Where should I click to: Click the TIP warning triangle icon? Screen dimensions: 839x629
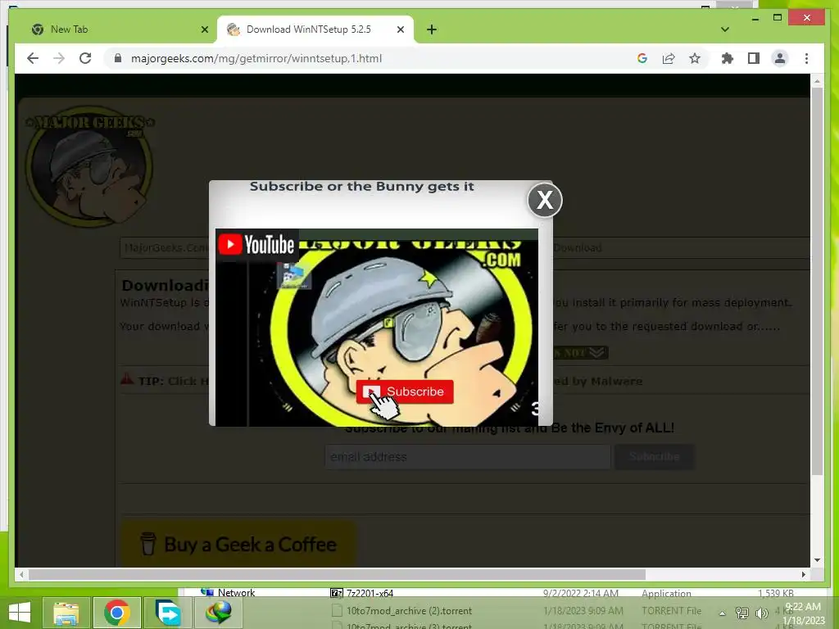coord(127,380)
